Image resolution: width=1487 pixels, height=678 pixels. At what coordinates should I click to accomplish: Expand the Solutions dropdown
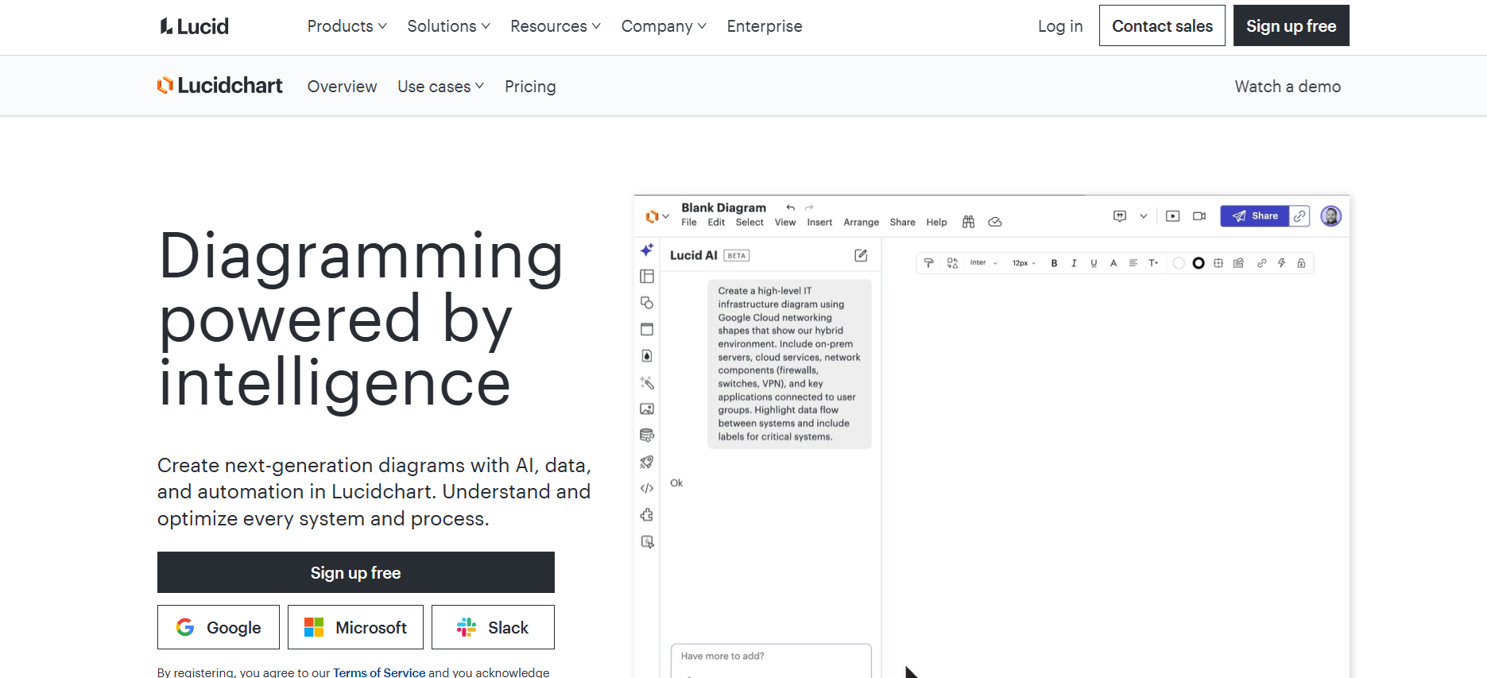coord(449,26)
